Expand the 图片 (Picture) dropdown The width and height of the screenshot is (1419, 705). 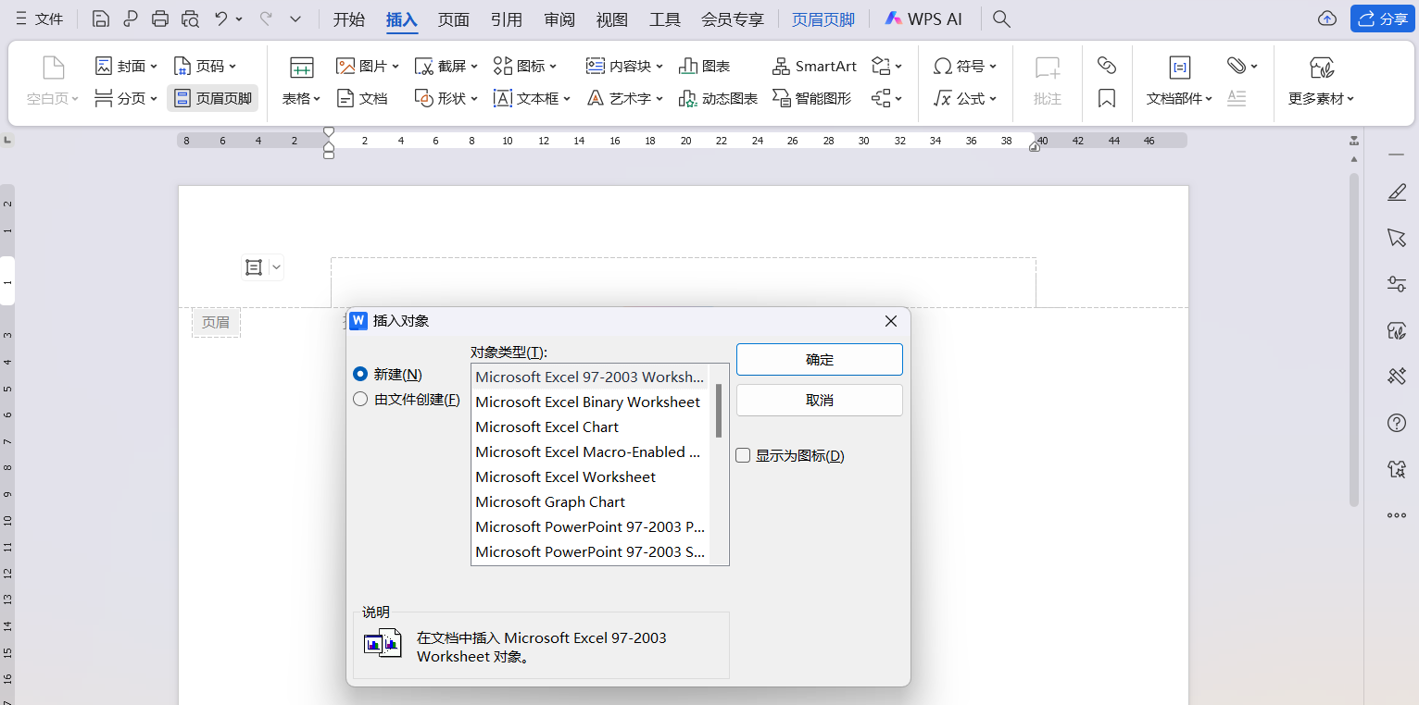pyautogui.click(x=368, y=66)
